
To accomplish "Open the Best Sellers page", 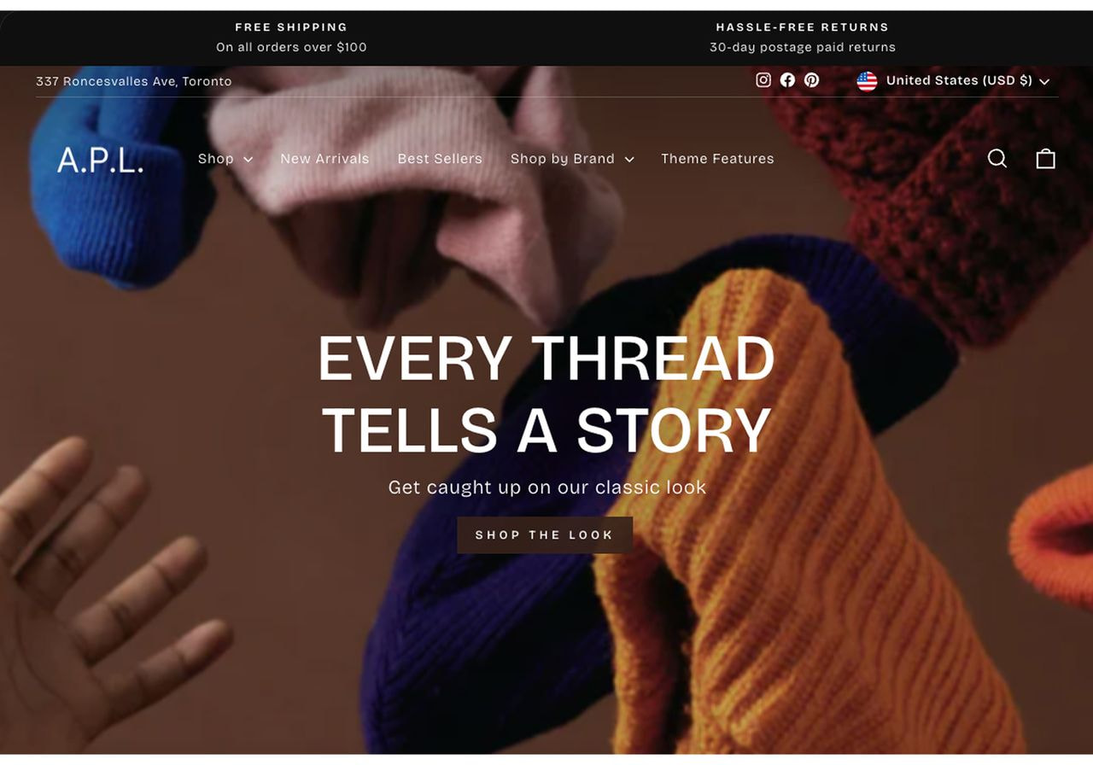I will tap(440, 159).
